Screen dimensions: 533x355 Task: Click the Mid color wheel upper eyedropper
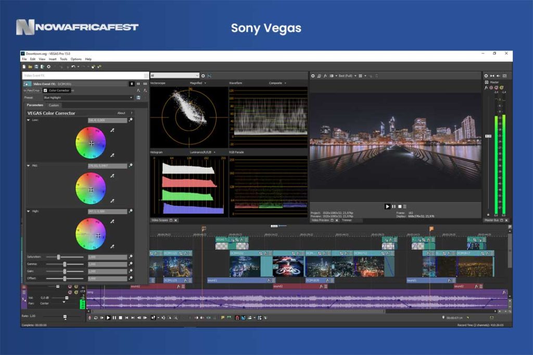112,176
